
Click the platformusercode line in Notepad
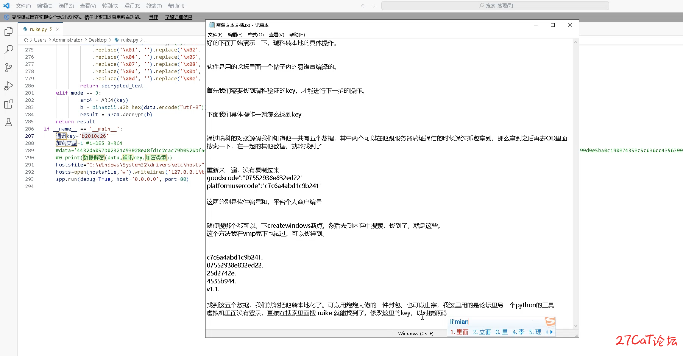tap(264, 186)
